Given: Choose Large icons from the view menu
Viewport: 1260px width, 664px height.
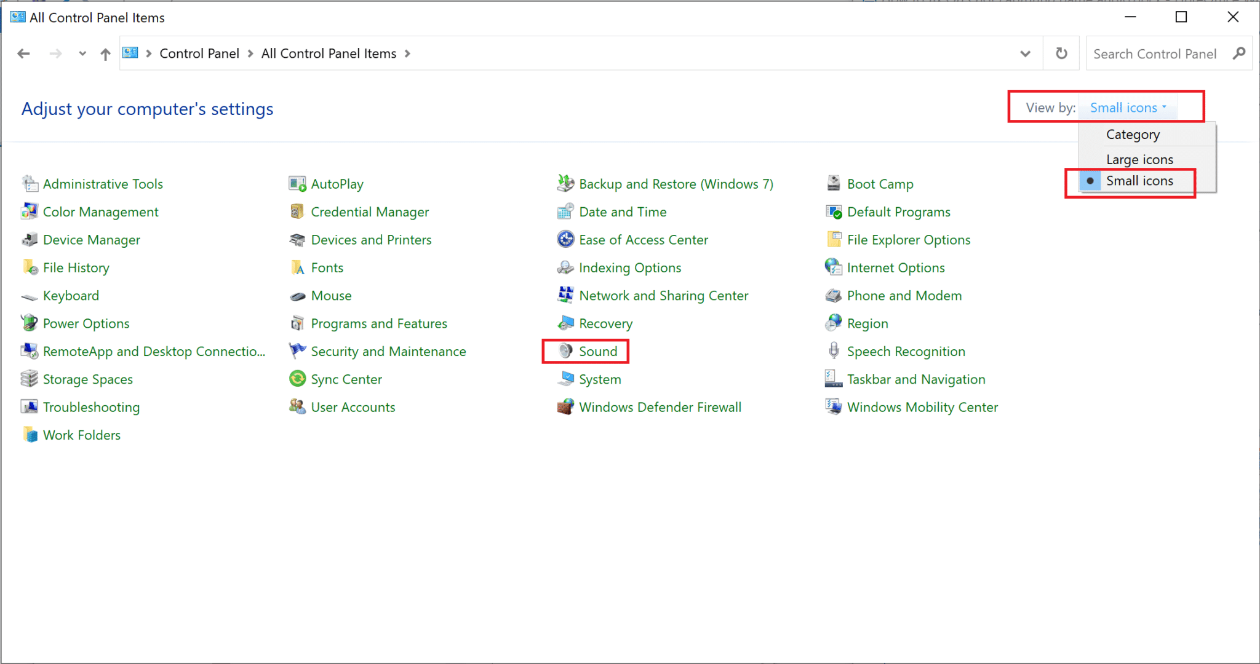Looking at the screenshot, I should pos(1139,159).
